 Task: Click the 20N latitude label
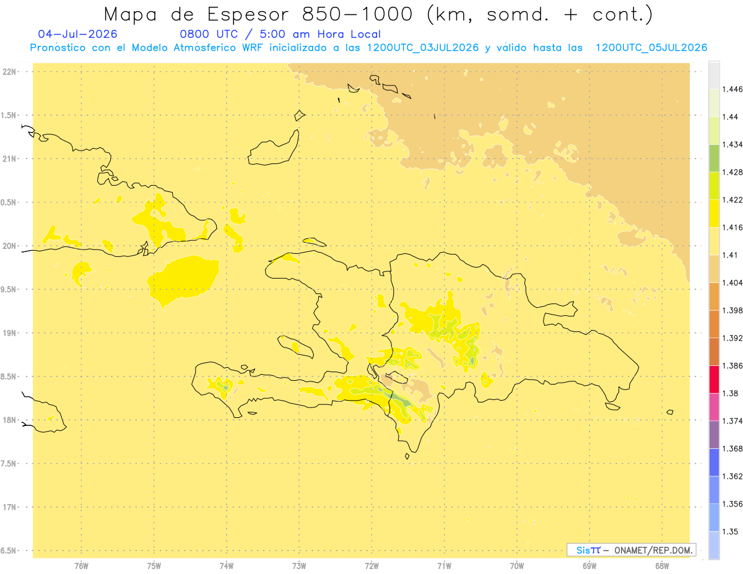(9, 246)
